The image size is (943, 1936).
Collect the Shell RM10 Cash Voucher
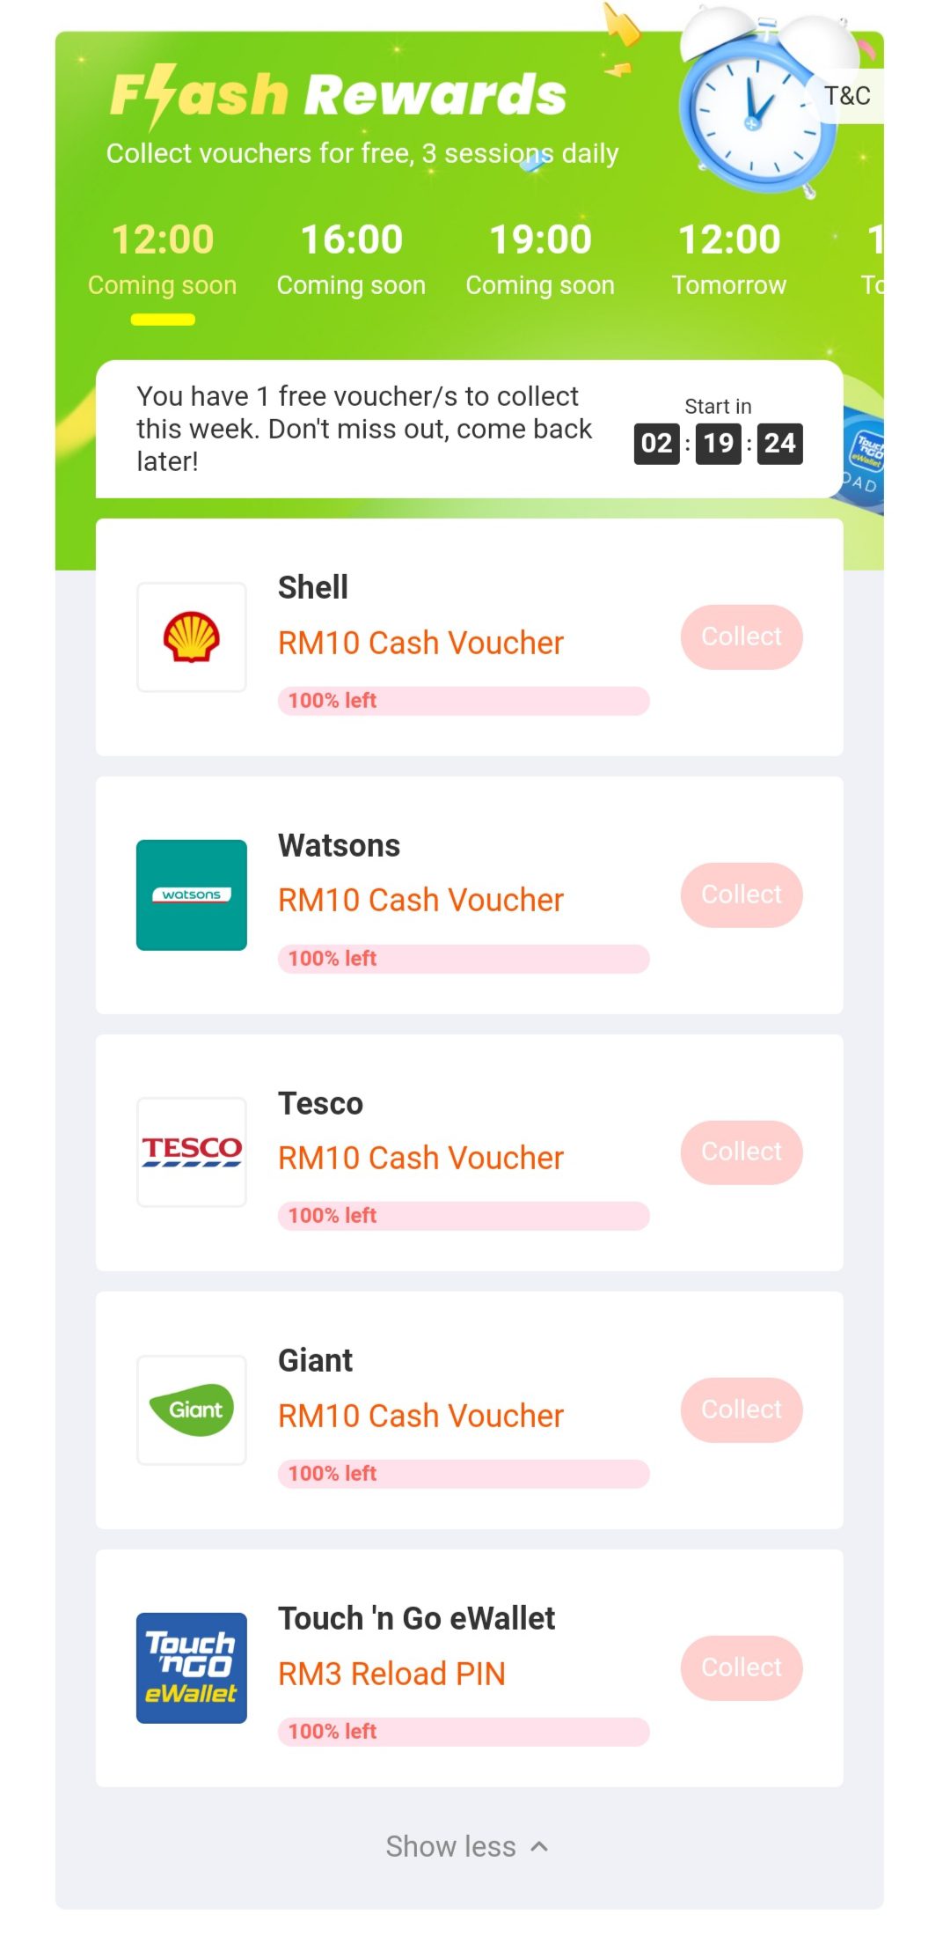point(742,637)
